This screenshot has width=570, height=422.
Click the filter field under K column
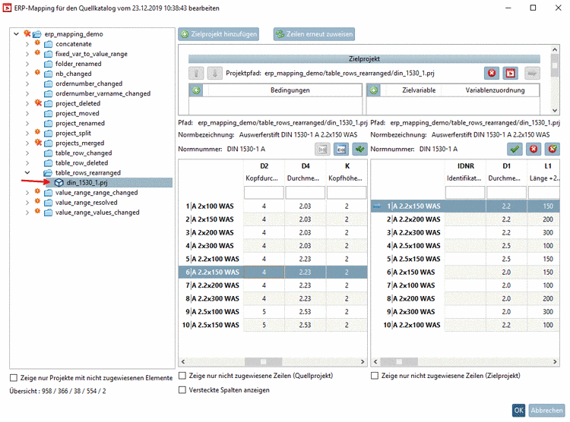(347, 193)
